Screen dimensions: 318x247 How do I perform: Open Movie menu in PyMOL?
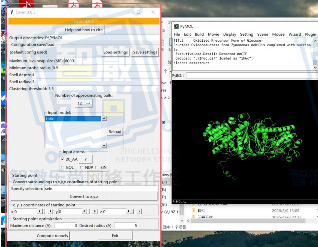point(213,34)
